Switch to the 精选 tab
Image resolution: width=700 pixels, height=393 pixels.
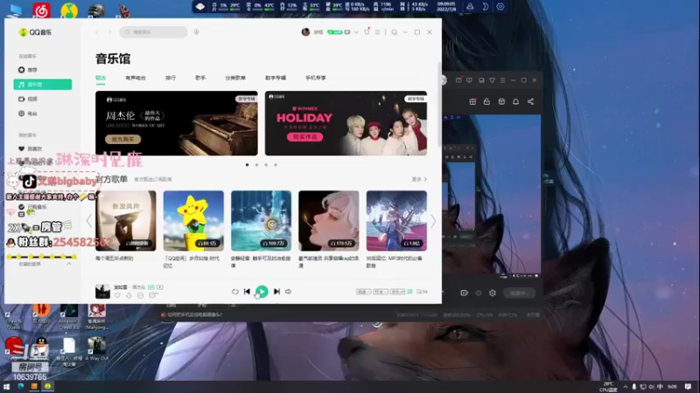click(x=101, y=78)
